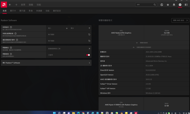The width and height of the screenshot is (190, 114).
Task: Click provider value Advanced Micro Devices, Inc.
Action: click(156, 61)
